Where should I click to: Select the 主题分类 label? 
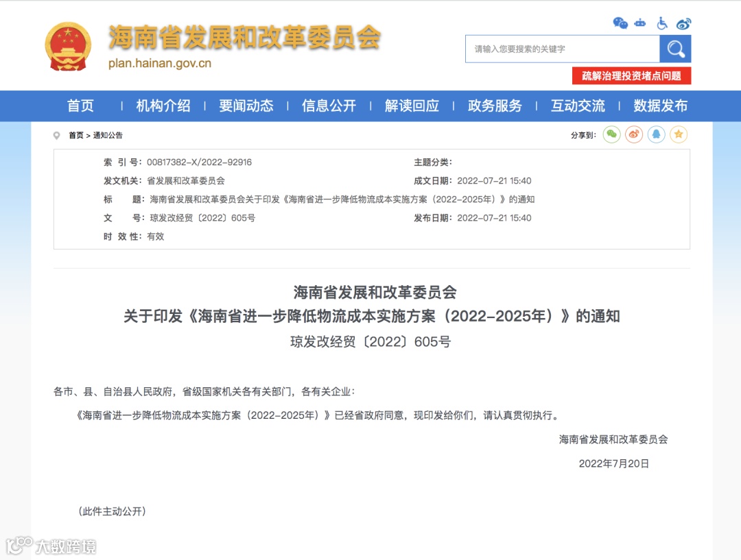tap(433, 162)
